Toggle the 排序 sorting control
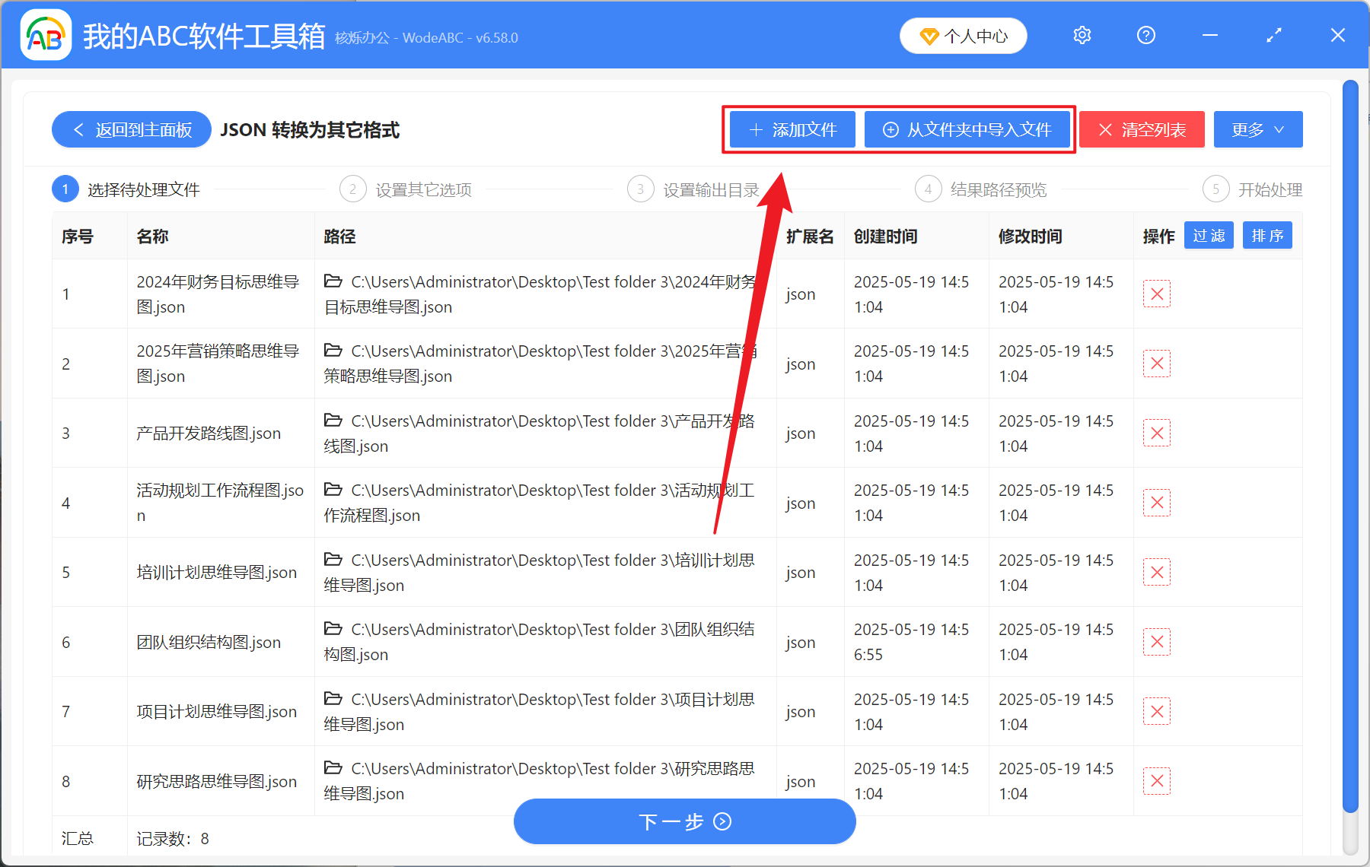This screenshot has height=867, width=1370. coord(1266,236)
